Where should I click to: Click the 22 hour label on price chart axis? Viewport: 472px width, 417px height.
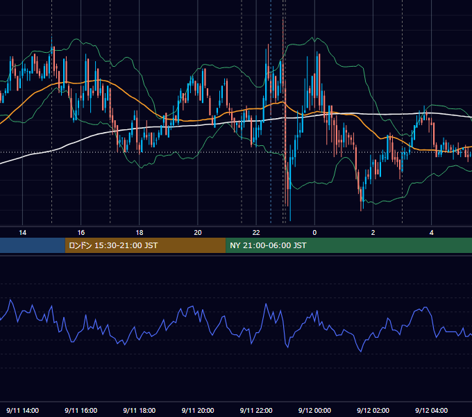pyautogui.click(x=256, y=233)
